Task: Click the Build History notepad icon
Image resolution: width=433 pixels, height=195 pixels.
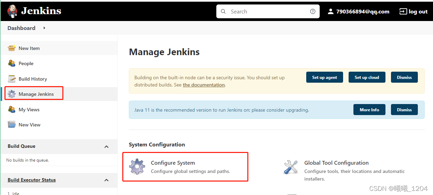Action: tap(12, 79)
